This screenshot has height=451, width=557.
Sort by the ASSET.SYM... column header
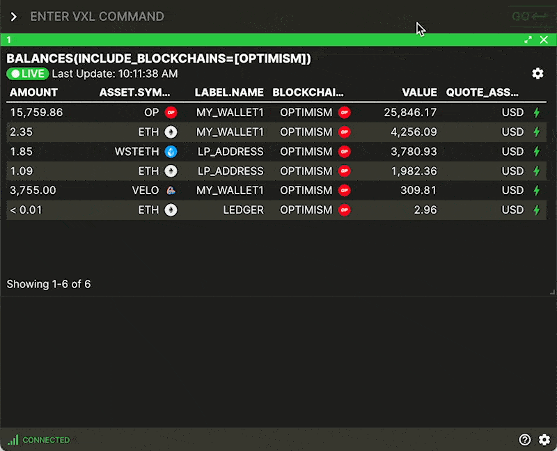[134, 93]
